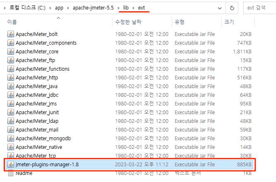Select the file name ApacheJMeter_components
This screenshot has height=182, width=276.
46,43
